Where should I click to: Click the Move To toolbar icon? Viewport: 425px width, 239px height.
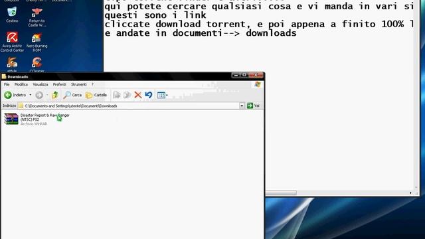pos(117,95)
